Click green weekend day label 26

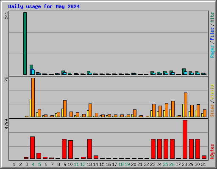click(x=172, y=164)
